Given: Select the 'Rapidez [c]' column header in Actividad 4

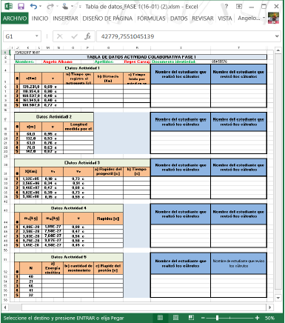Looking at the screenshot, I should (108, 219).
